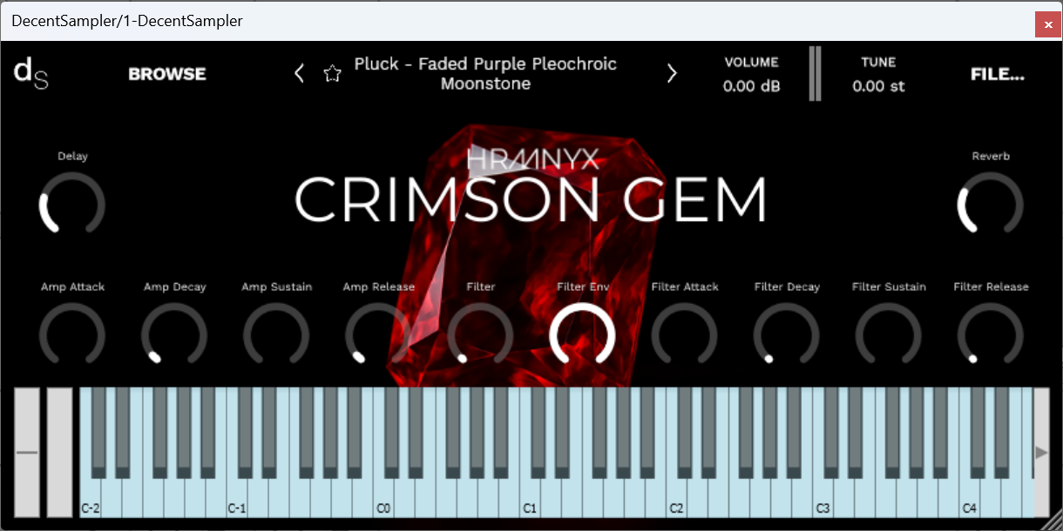Click the Filter Sustain knob

pos(889,336)
